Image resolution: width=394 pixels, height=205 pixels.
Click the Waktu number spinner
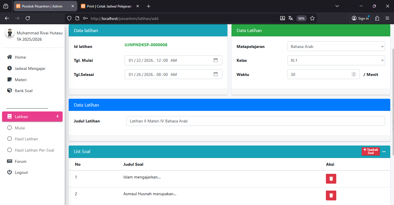pos(354,74)
